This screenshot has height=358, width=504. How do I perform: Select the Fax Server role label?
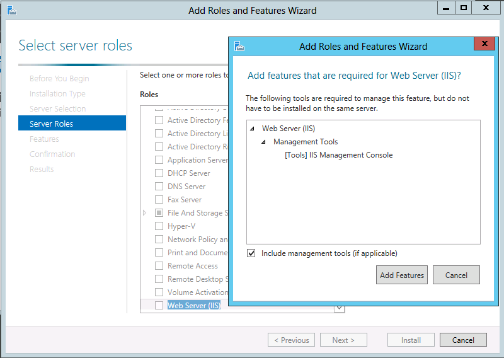(185, 199)
